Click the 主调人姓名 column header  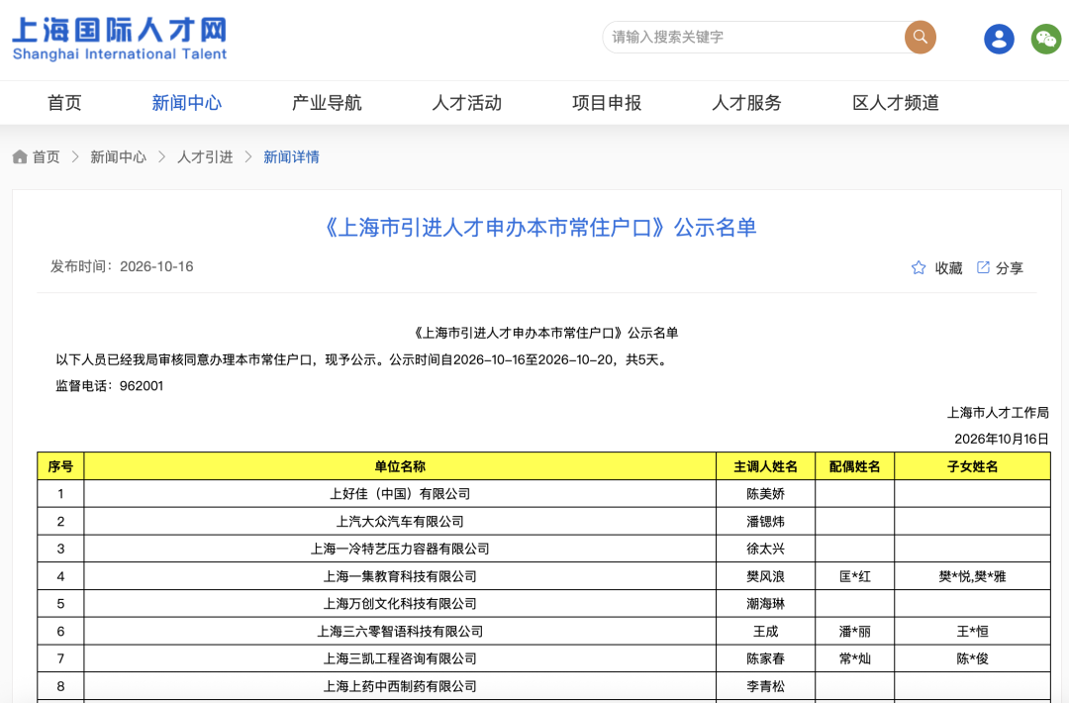click(x=765, y=466)
